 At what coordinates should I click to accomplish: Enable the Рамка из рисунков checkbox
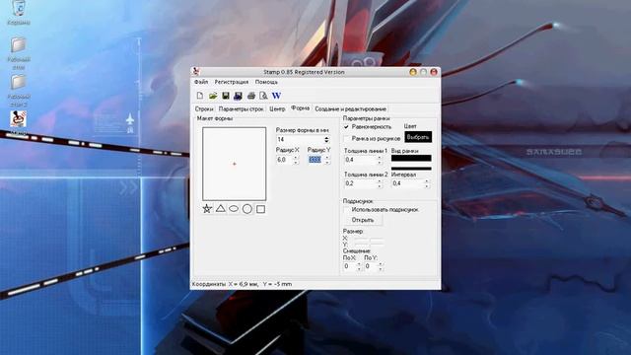click(x=346, y=138)
